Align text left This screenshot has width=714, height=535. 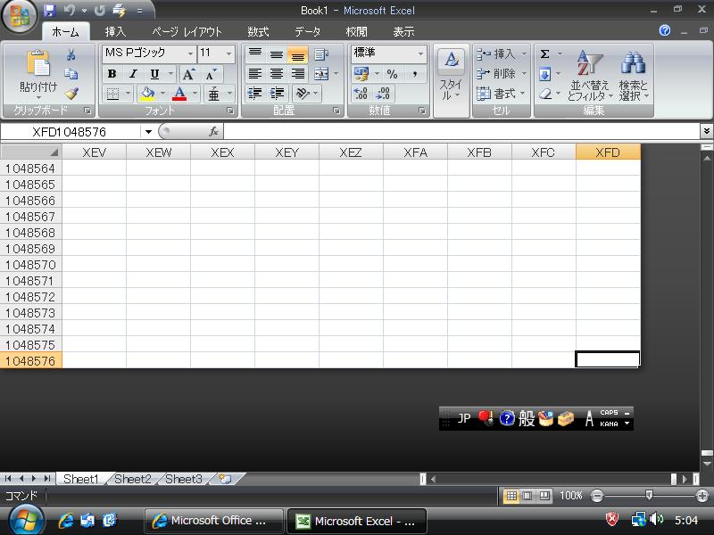[255, 74]
